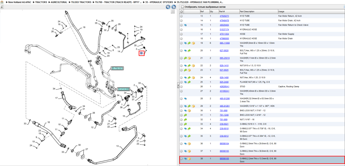Click the green forward-arrow icon in row 19
Screen dimensions: 345x166
click(x=189, y=43)
